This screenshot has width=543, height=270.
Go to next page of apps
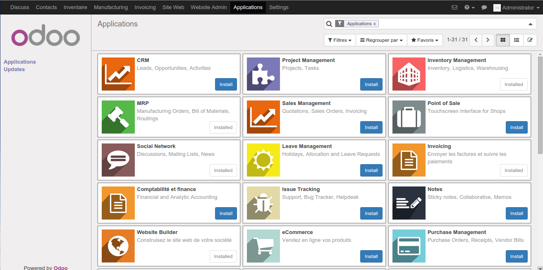point(488,40)
